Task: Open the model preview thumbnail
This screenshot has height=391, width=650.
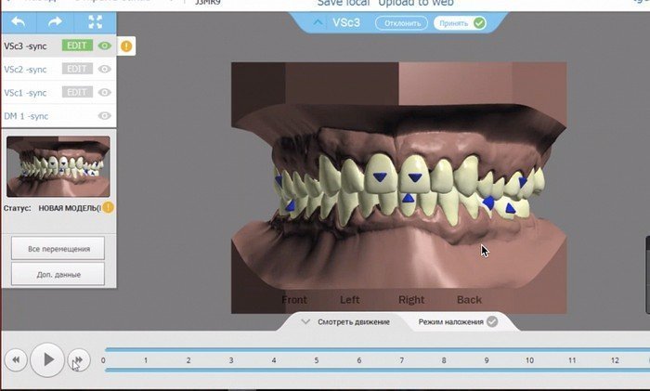Action: 58,166
